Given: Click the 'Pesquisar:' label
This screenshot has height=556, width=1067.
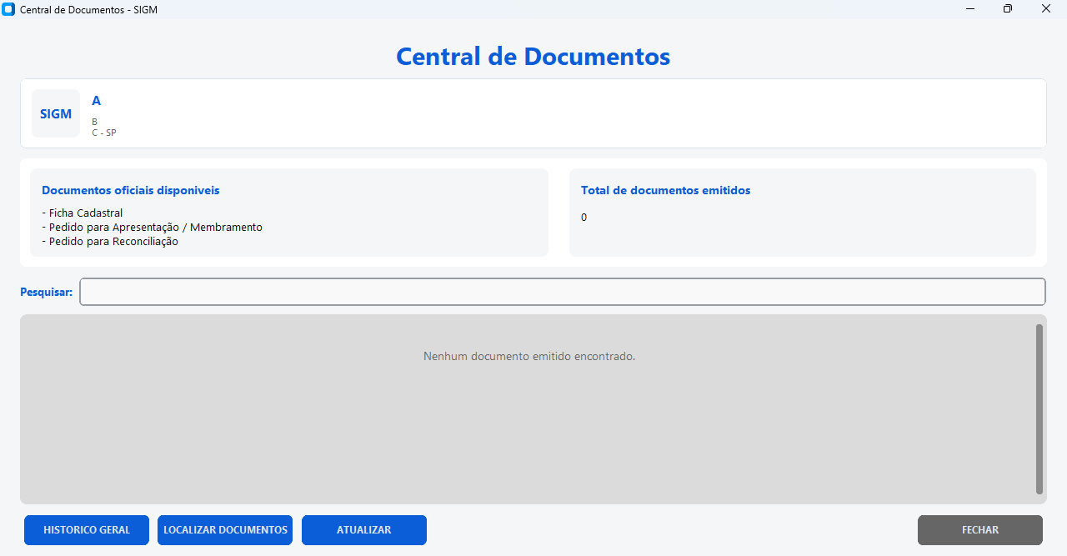Looking at the screenshot, I should tap(47, 292).
